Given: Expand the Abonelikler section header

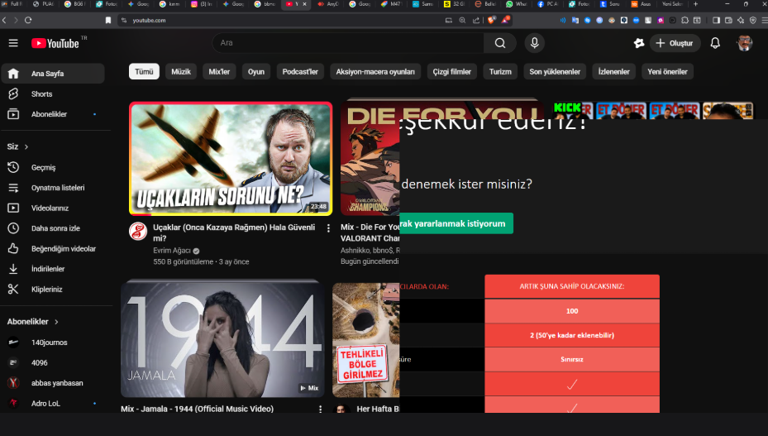Looking at the screenshot, I should (32, 322).
